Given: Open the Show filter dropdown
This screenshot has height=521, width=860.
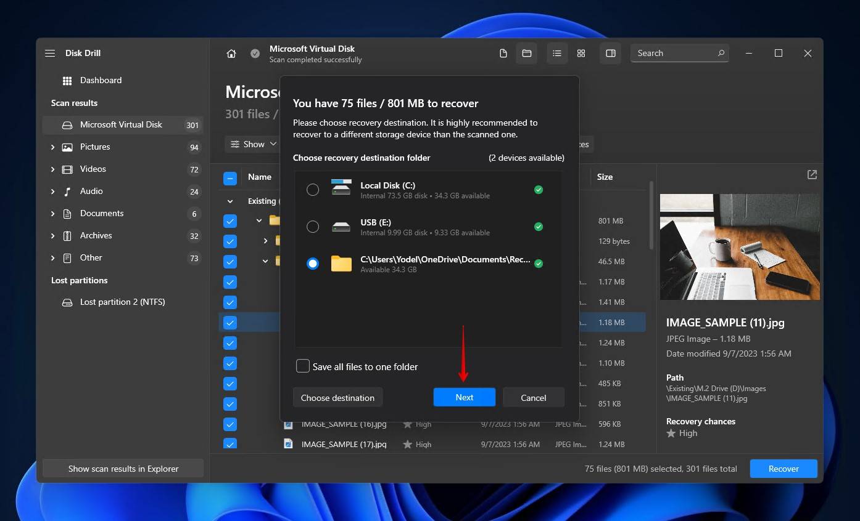Looking at the screenshot, I should pyautogui.click(x=253, y=144).
